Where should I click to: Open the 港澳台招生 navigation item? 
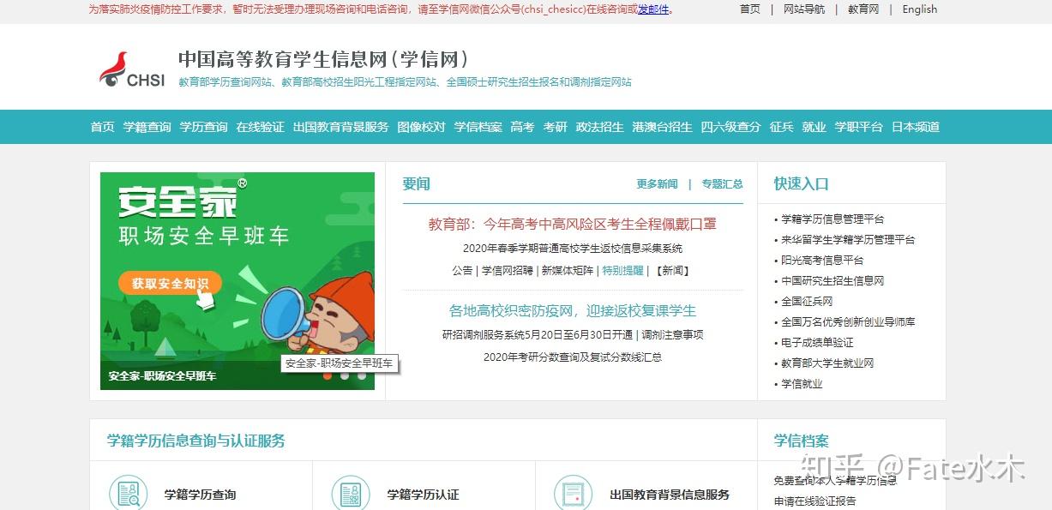tap(662, 127)
